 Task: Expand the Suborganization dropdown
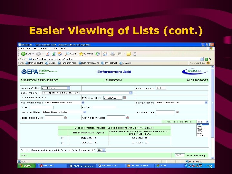tap(206, 102)
